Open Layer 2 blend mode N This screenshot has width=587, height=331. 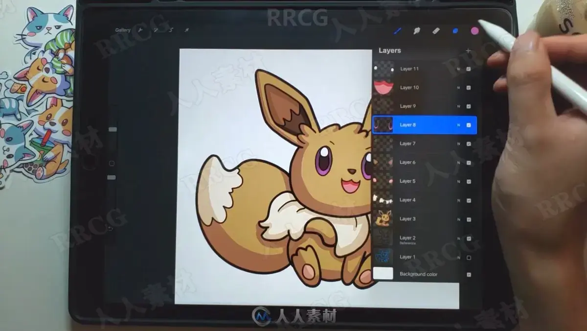pyautogui.click(x=458, y=238)
